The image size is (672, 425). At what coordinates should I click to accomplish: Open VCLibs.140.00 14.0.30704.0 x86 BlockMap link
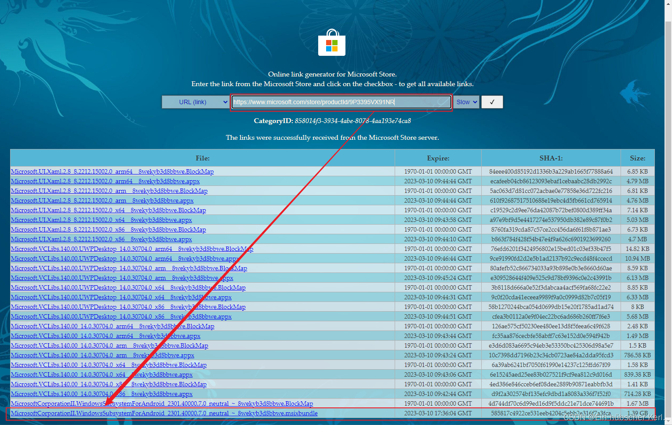pyautogui.click(x=109, y=384)
